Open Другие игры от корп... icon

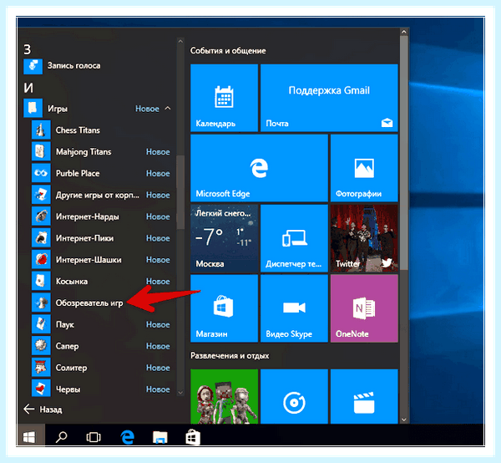41,195
